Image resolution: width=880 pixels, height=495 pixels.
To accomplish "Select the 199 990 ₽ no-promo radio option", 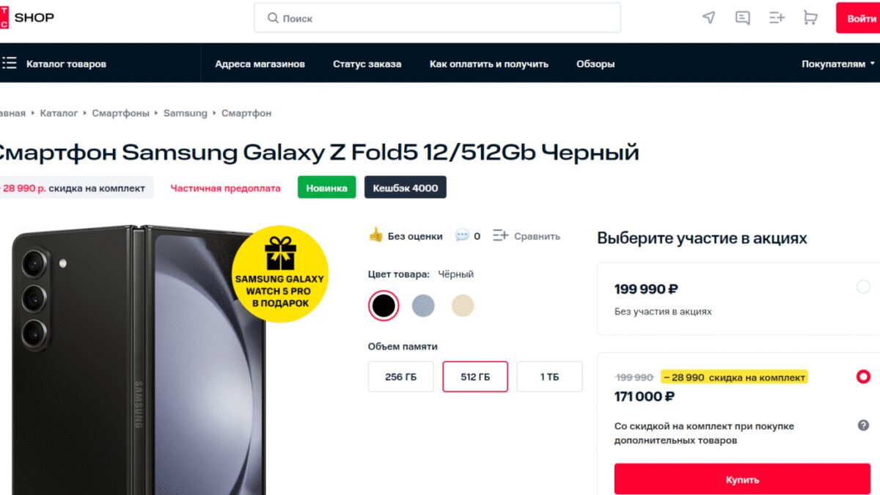I will (x=863, y=287).
